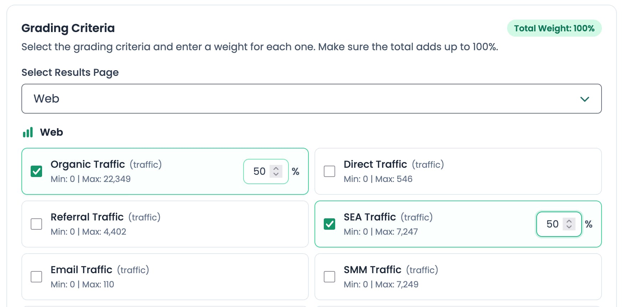Check the Referral Traffic checkbox
624x307 pixels.
(x=36, y=224)
